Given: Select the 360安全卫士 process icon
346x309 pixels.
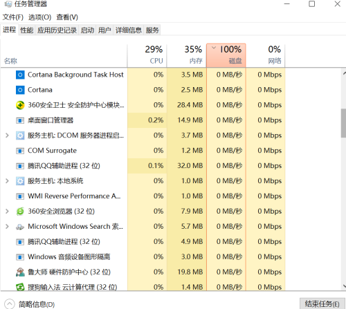Looking at the screenshot, I should [20, 105].
